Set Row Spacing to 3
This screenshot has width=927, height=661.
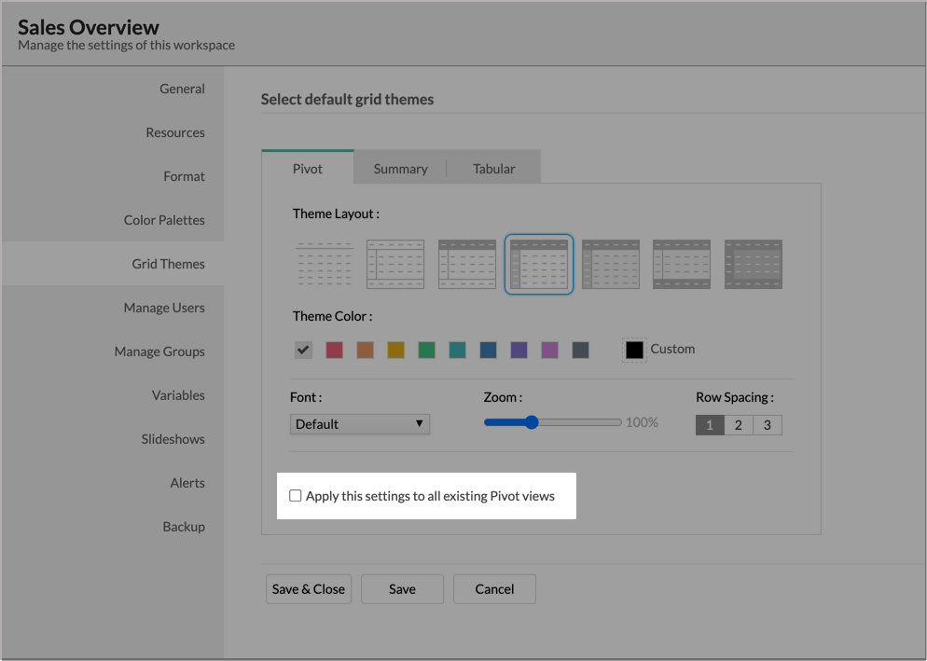[x=768, y=425]
